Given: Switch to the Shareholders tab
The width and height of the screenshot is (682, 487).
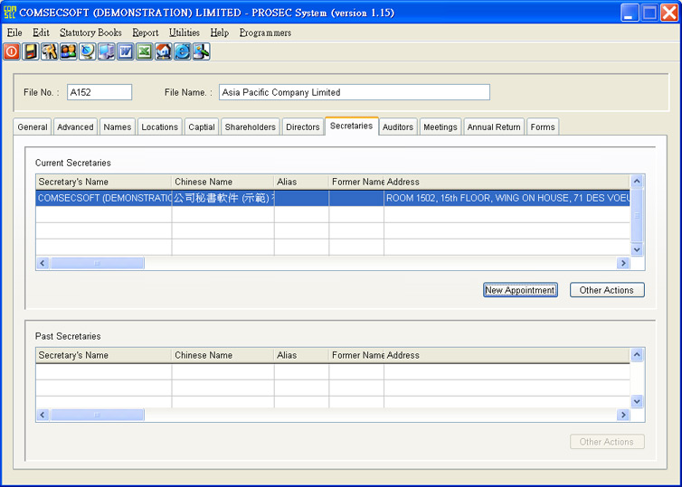Looking at the screenshot, I should pos(250,127).
